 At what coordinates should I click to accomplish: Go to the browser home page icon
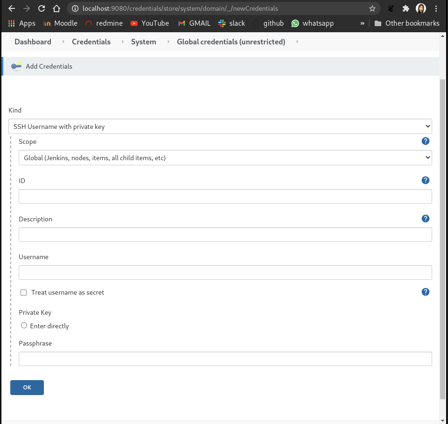coord(57,8)
